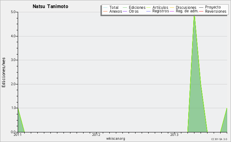Click the 2011 x-axis label
The image size is (231, 142).
(x=18, y=135)
